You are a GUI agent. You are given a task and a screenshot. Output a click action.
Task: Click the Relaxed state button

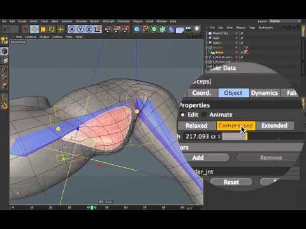pyautogui.click(x=196, y=125)
